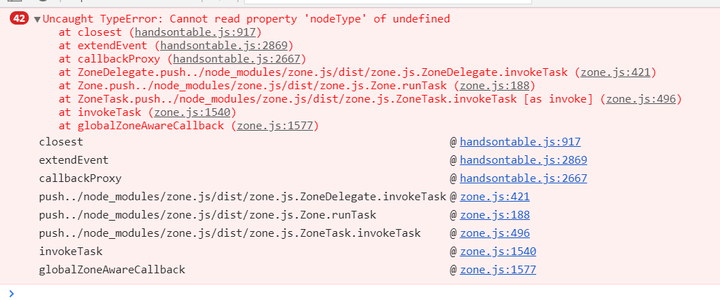Image resolution: width=720 pixels, height=300 pixels.
Task: Open blue handsontable.js:2869 link in extendEvent row
Action: point(524,160)
